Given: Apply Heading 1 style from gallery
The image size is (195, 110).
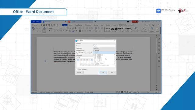Looking at the screenshot, I should tap(114, 29).
